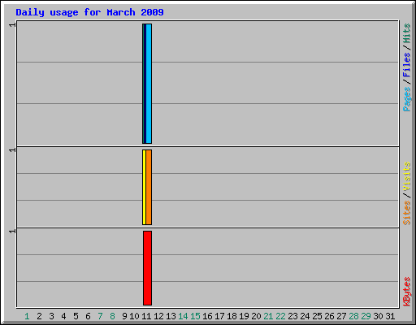416x325 pixels.
Task: Click day 23 on the x-axis
Action: coord(292,316)
